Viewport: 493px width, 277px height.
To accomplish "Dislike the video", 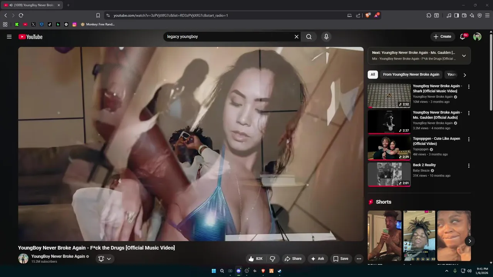I will click(x=273, y=259).
